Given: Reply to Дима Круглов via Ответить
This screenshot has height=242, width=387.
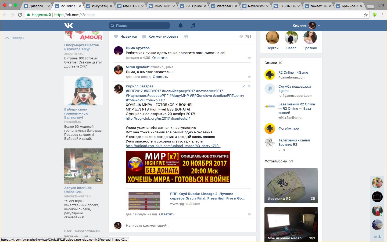Looking at the screenshot, I should [x=160, y=58].
